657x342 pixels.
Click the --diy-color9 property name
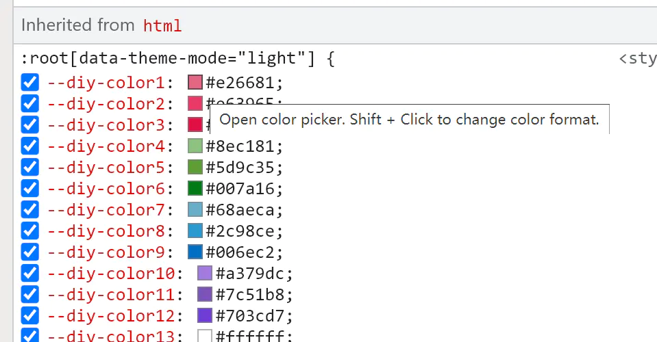tap(106, 252)
